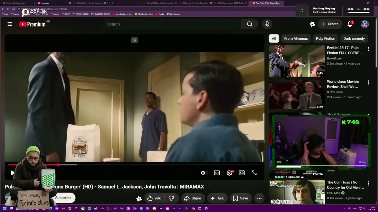
Task: Open notifications bell with 3 alerts
Action: pyautogui.click(x=350, y=24)
